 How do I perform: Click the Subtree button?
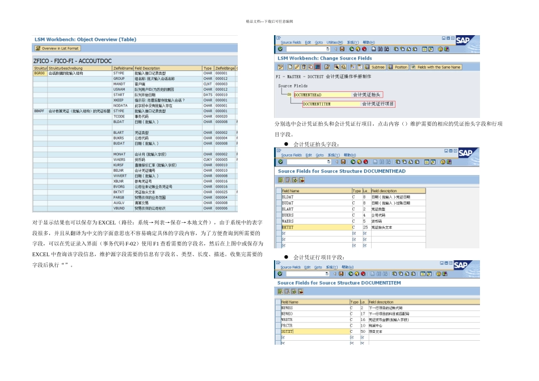point(375,67)
